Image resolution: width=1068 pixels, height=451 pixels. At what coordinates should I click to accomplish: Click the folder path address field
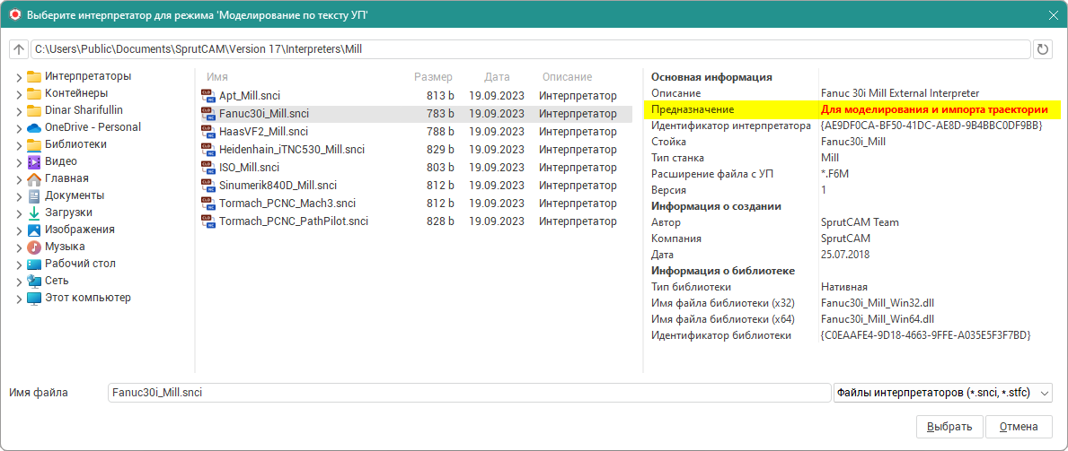(x=530, y=49)
